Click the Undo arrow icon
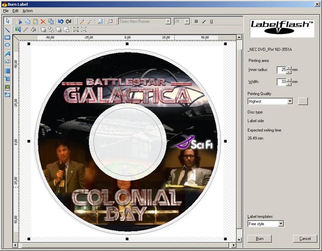Image resolution: width=322 pixels, height=251 pixels. [x=60, y=21]
